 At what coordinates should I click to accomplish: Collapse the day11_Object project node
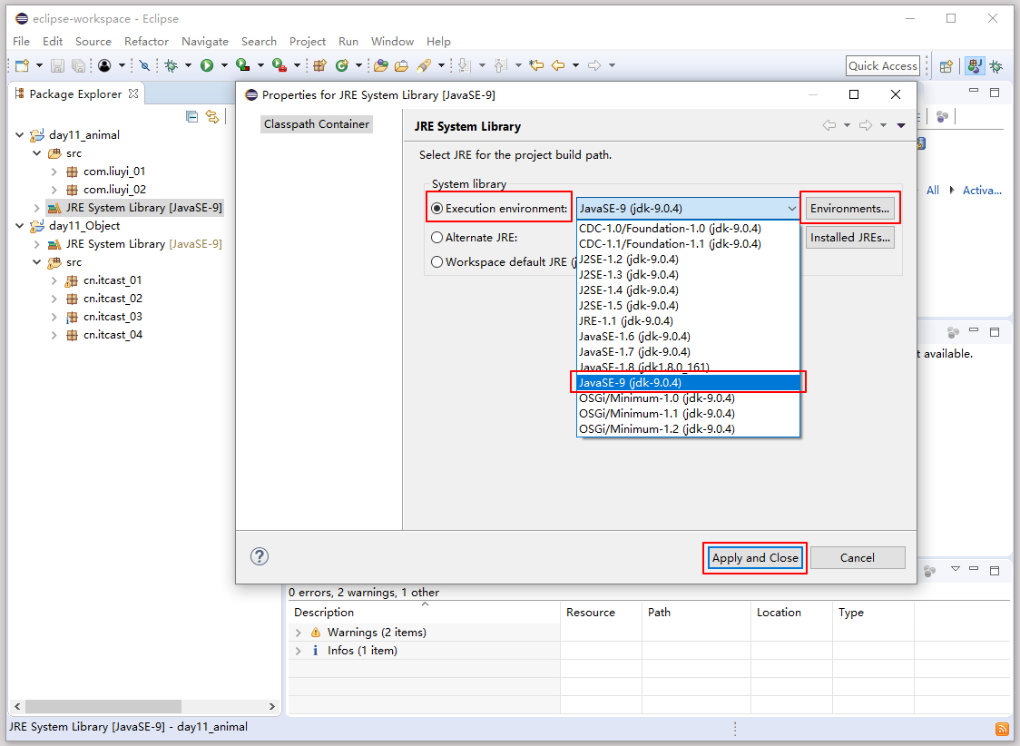pos(20,226)
